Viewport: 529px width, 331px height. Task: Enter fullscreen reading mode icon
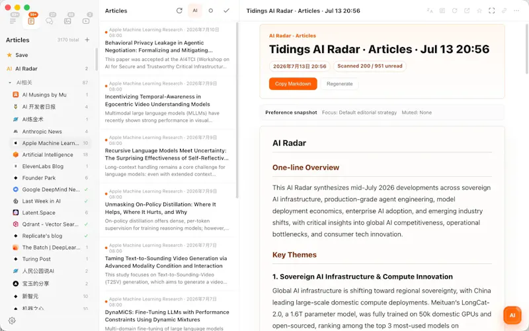tap(491, 11)
